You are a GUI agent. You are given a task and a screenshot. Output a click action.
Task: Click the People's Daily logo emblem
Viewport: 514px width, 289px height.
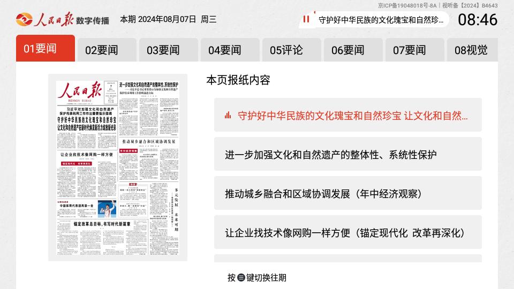pos(24,20)
